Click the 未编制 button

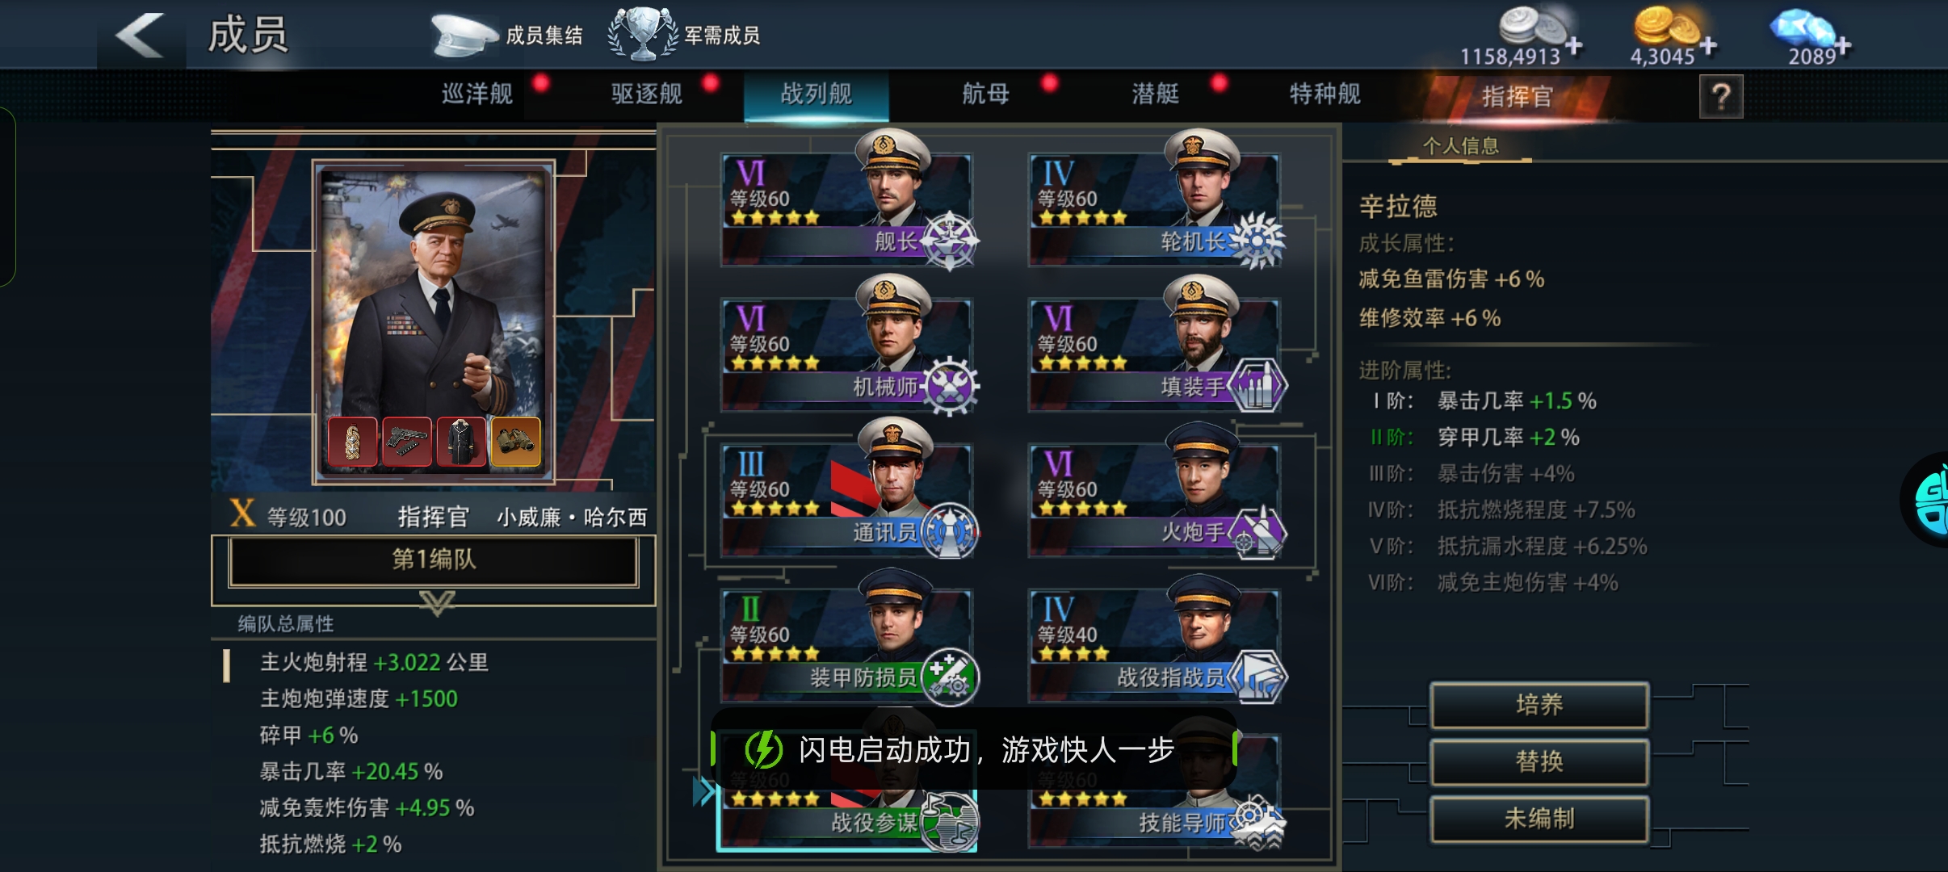(1539, 819)
